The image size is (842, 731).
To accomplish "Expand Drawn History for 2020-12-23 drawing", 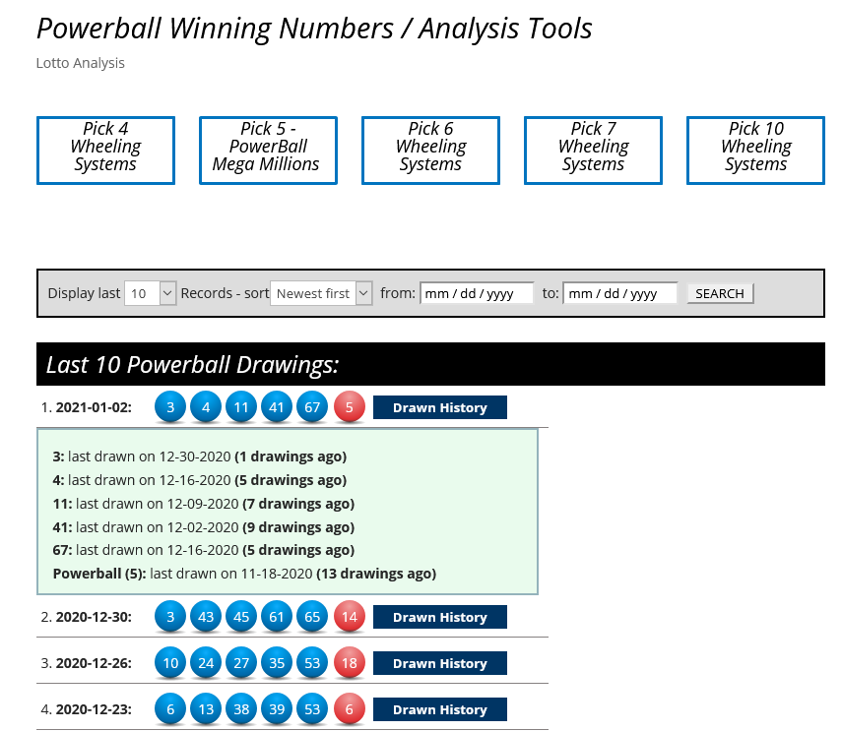I will tap(440, 709).
